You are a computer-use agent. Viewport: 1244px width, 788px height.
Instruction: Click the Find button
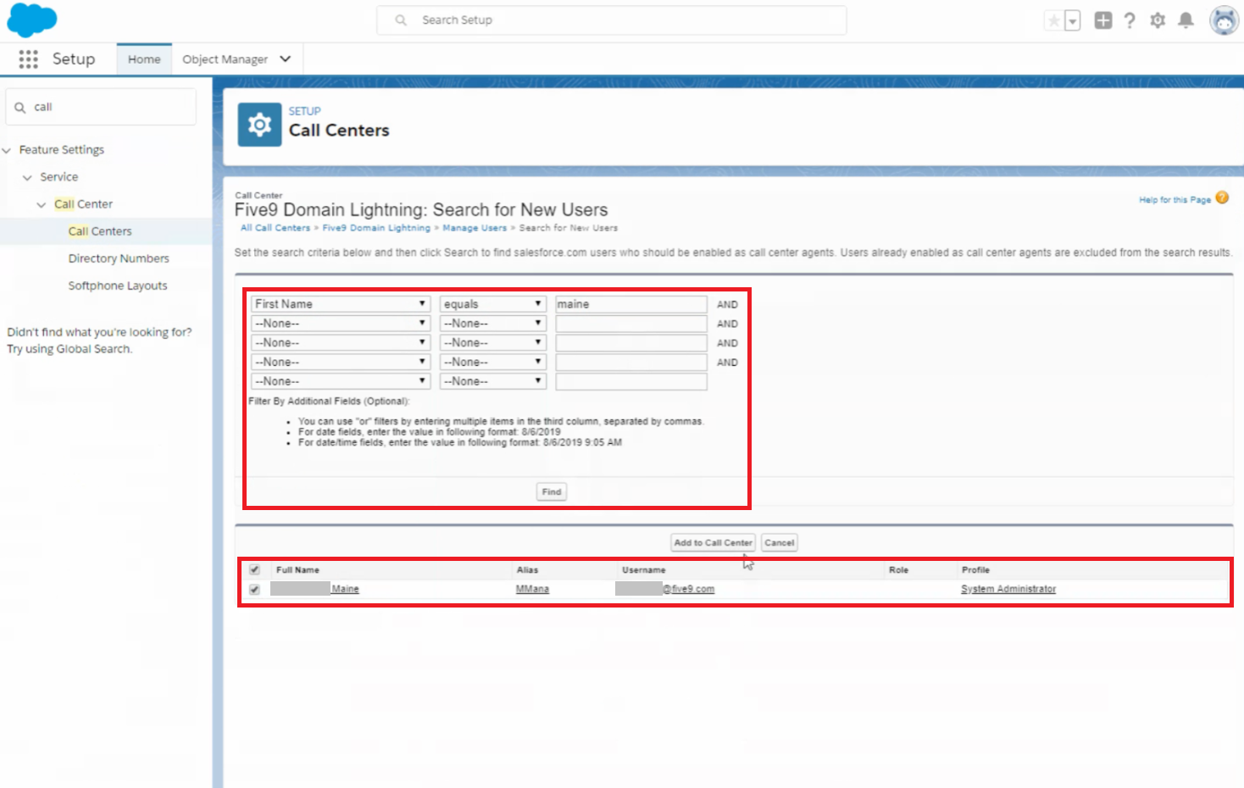pyautogui.click(x=552, y=491)
